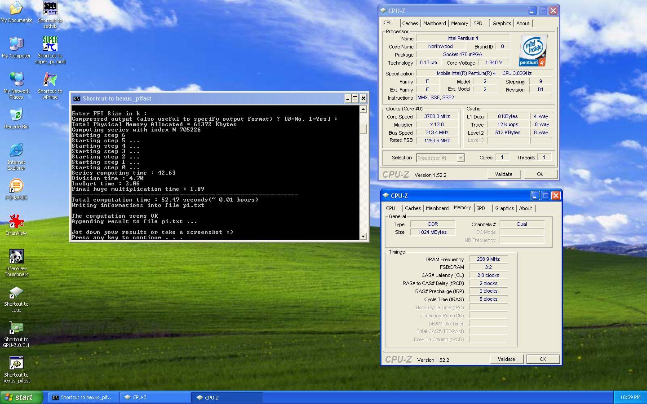
Task: Open My Documents desktop icon
Action: point(16,12)
